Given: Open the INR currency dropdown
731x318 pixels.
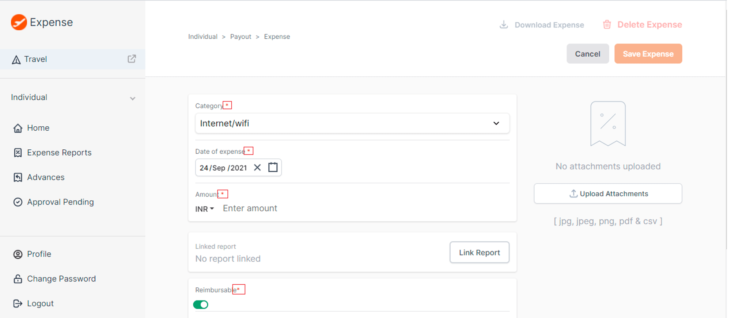Looking at the screenshot, I should tap(204, 209).
